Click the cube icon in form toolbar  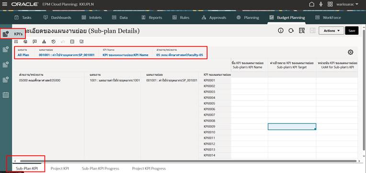[x=25, y=41]
